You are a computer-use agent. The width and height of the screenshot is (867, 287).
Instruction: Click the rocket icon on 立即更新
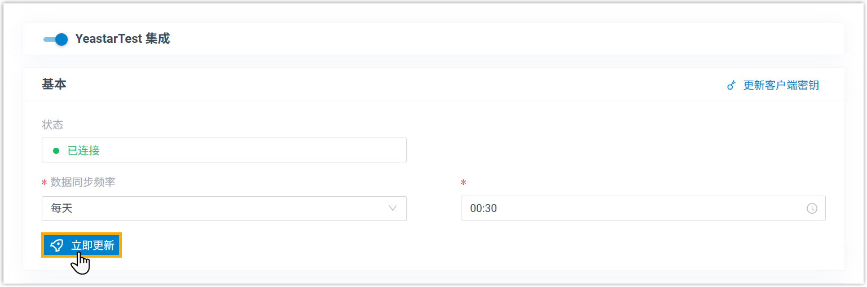(x=57, y=245)
